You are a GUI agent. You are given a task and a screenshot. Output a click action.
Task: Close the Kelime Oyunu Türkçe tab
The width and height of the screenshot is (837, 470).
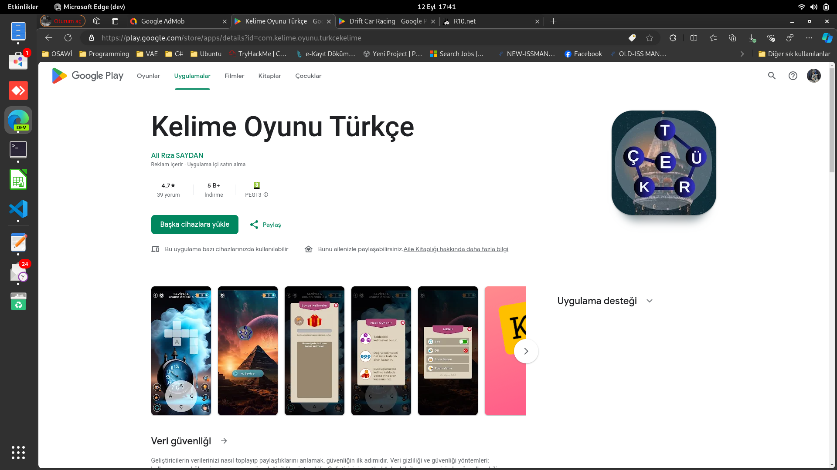click(329, 21)
